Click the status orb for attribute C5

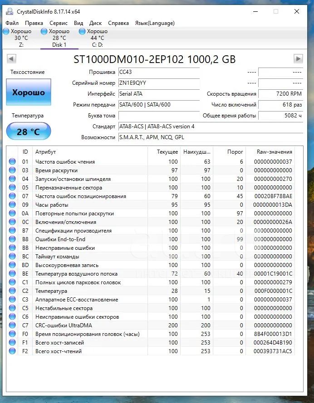(x=12, y=308)
